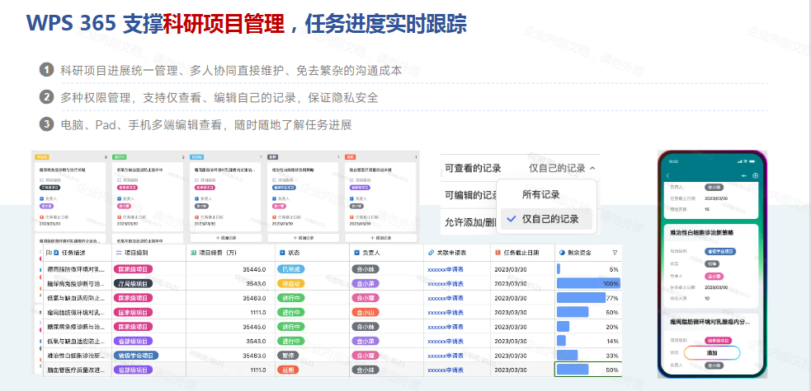
Task: Tap the 添加 button on the phone
Action: 712,353
